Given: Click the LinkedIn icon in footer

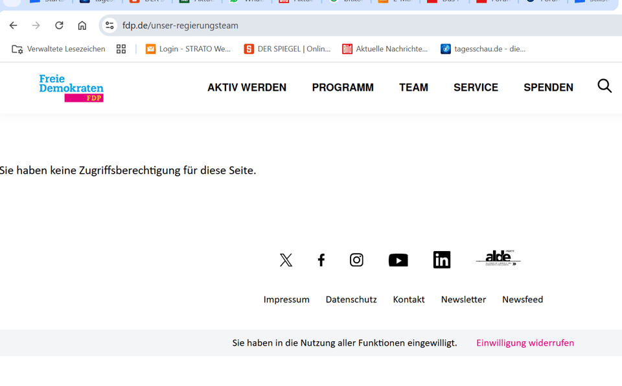Looking at the screenshot, I should tap(442, 260).
